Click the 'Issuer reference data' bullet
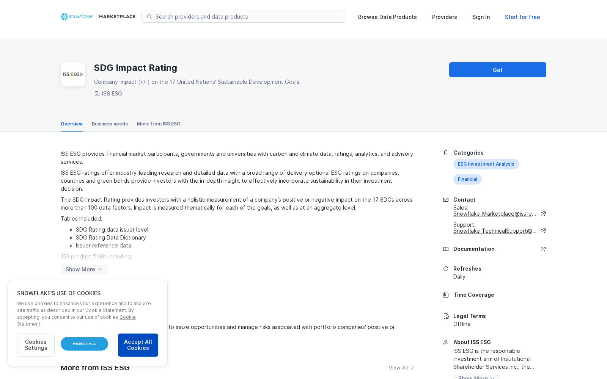 [104, 246]
